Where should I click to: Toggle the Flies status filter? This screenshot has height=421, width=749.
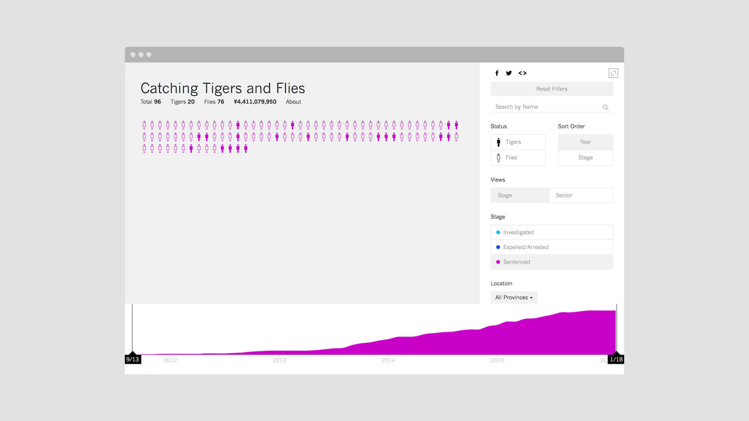click(518, 157)
